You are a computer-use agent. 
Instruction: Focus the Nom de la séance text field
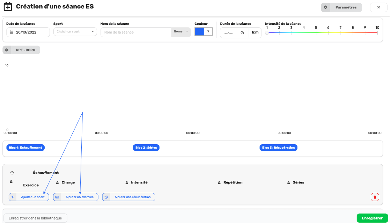[136, 32]
